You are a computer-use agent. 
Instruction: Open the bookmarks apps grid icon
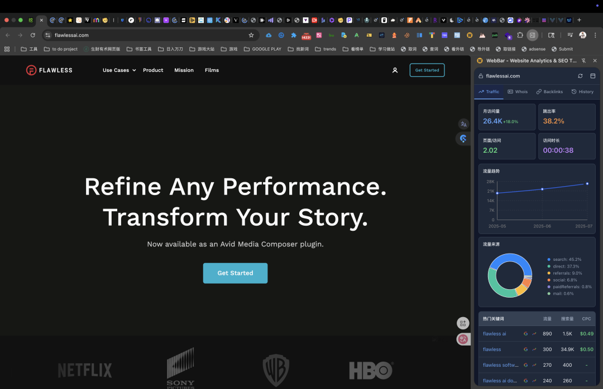point(7,49)
